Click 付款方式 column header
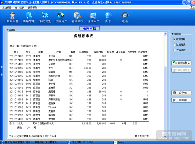 [x=143, y=52]
